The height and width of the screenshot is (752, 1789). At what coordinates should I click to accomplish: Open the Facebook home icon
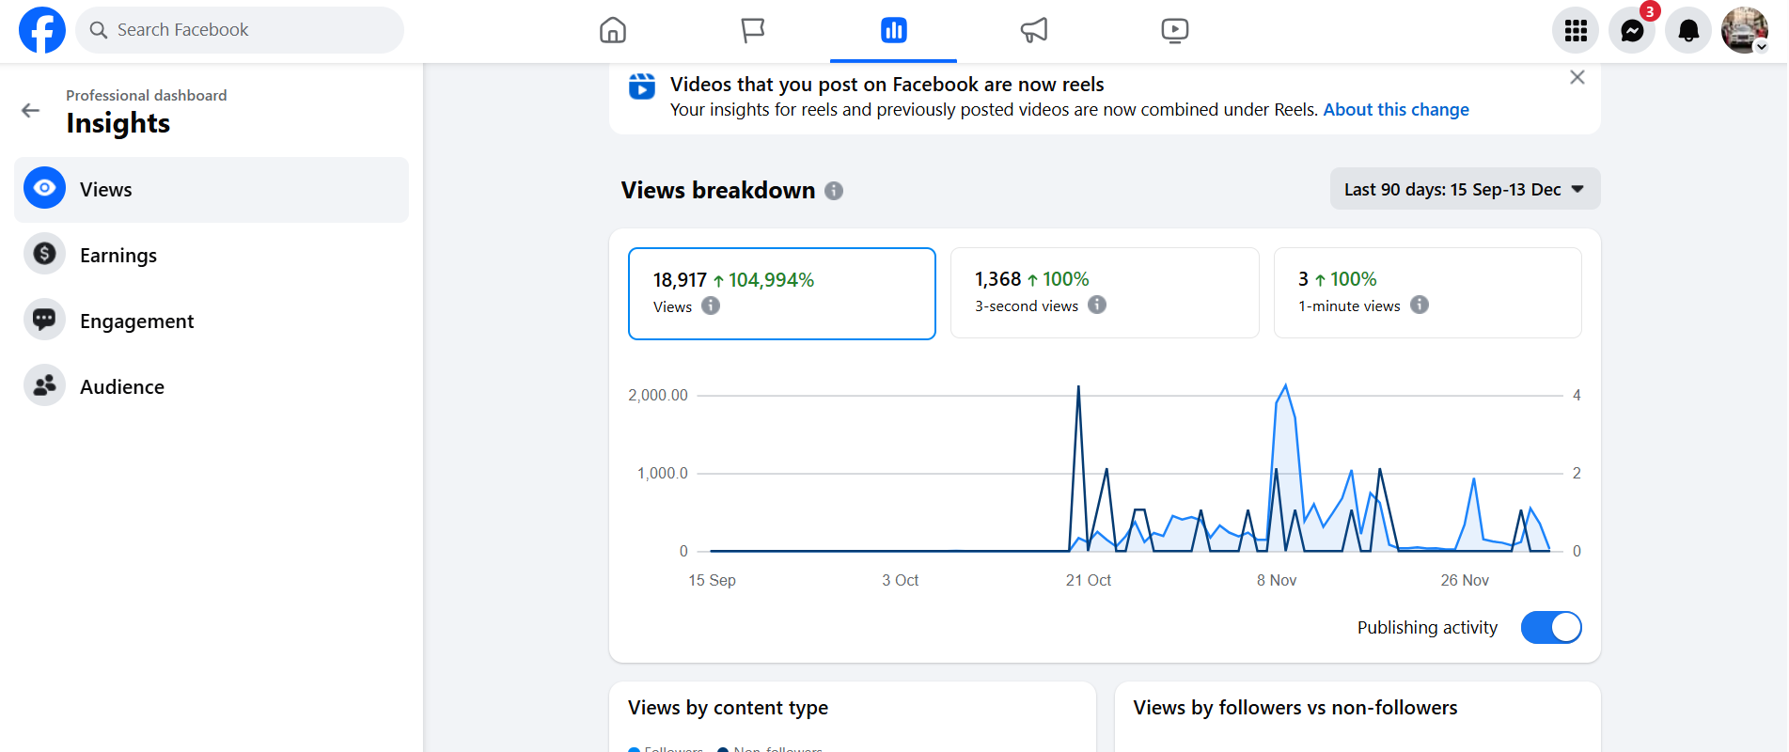612,30
